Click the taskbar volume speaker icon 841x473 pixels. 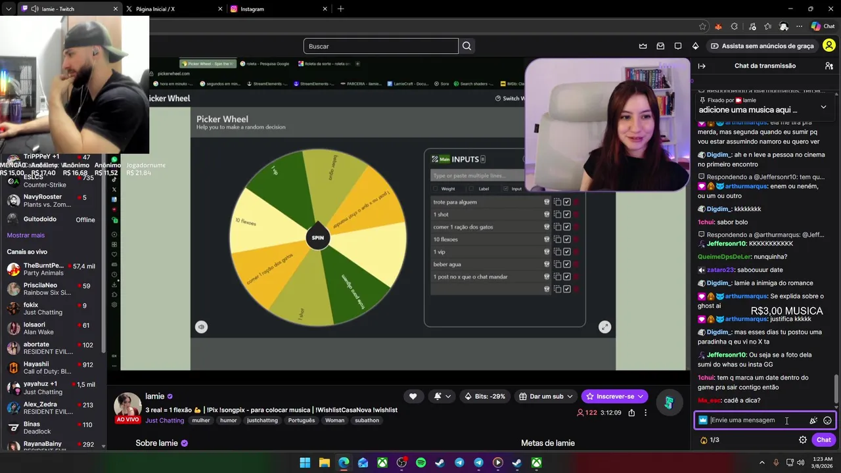800,462
